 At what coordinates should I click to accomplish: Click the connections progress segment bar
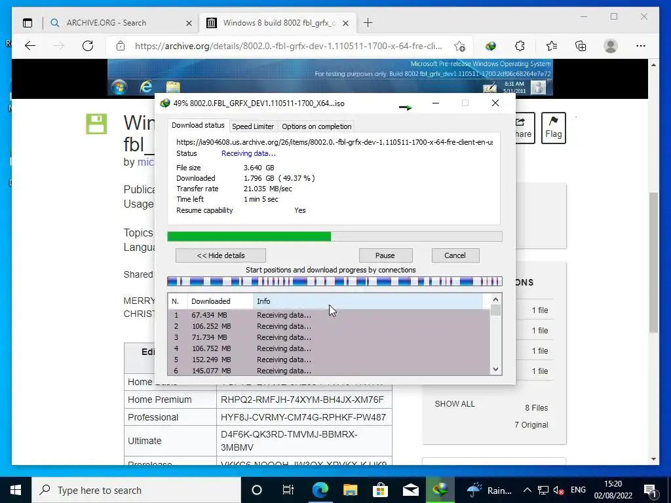pyautogui.click(x=334, y=281)
